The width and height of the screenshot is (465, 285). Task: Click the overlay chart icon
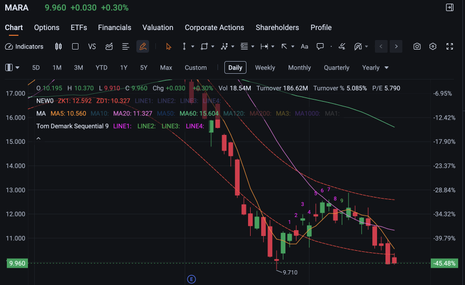pos(109,46)
